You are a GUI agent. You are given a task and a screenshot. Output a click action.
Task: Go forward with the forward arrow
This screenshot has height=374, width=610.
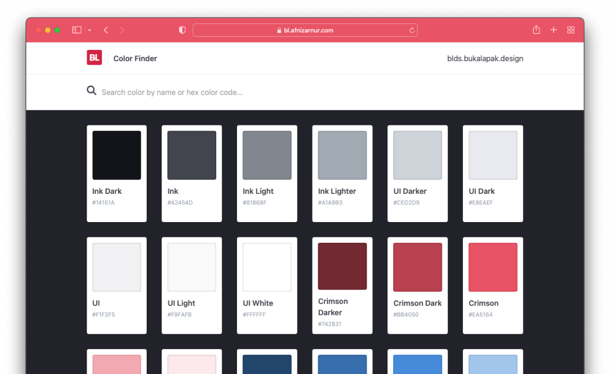[122, 30]
